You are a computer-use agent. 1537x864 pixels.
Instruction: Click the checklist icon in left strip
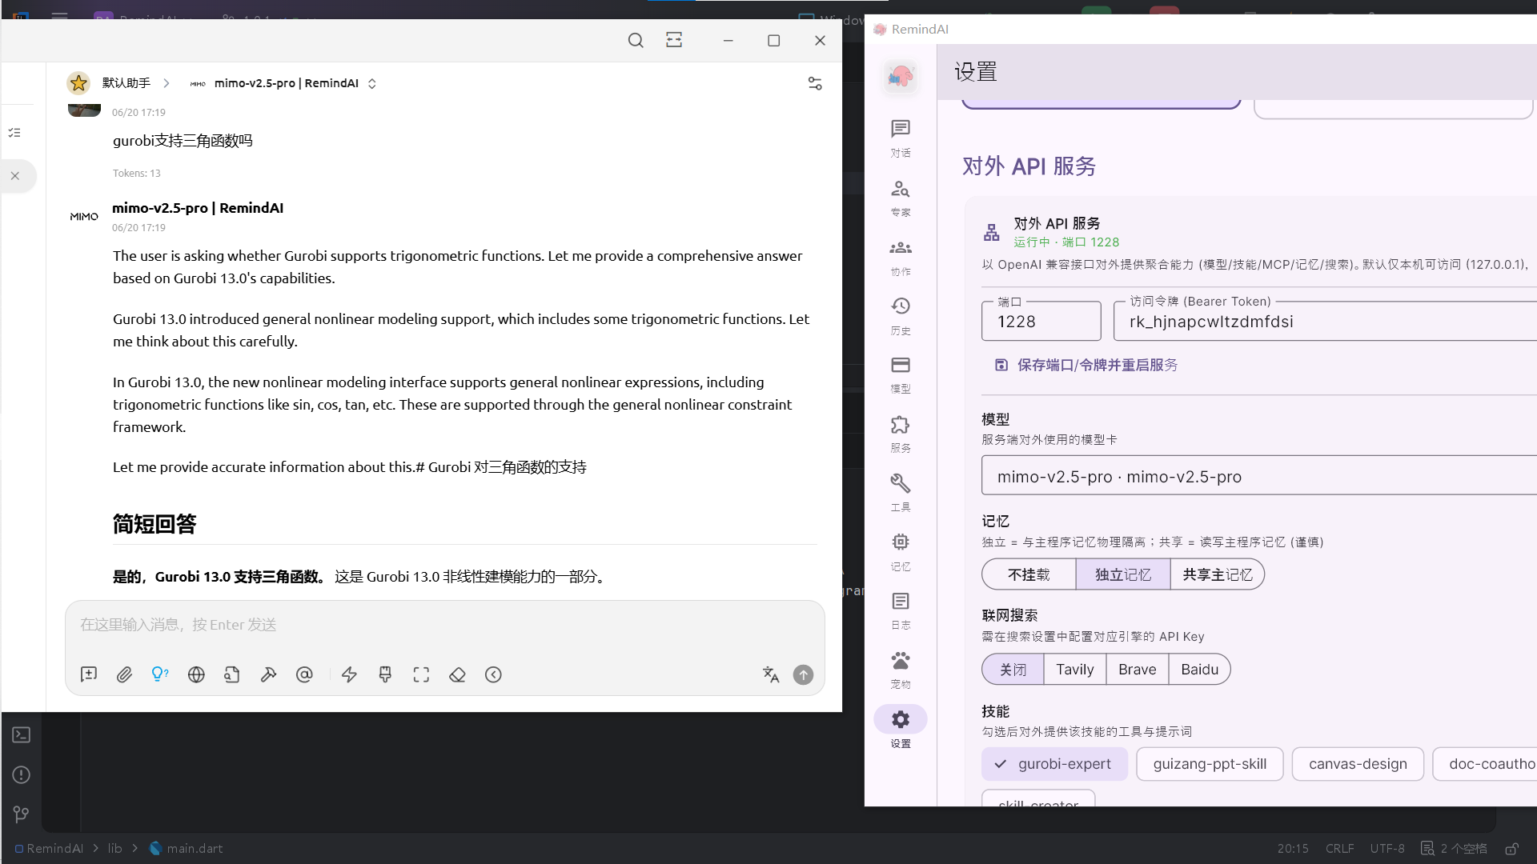14,133
